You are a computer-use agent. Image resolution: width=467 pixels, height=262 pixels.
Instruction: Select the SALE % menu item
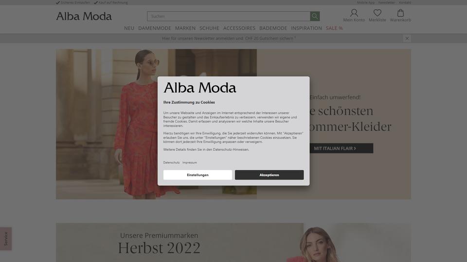[x=334, y=28]
